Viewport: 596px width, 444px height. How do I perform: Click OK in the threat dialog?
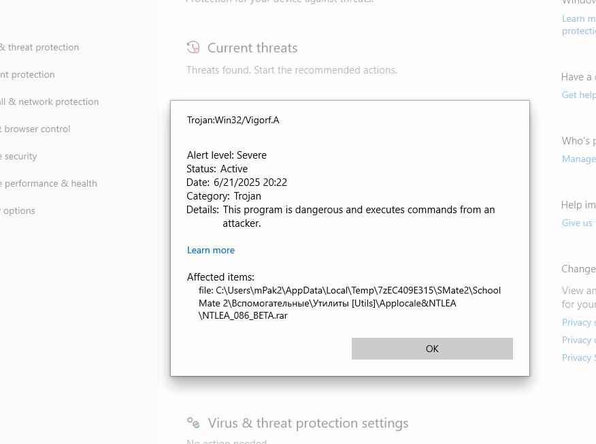(432, 349)
